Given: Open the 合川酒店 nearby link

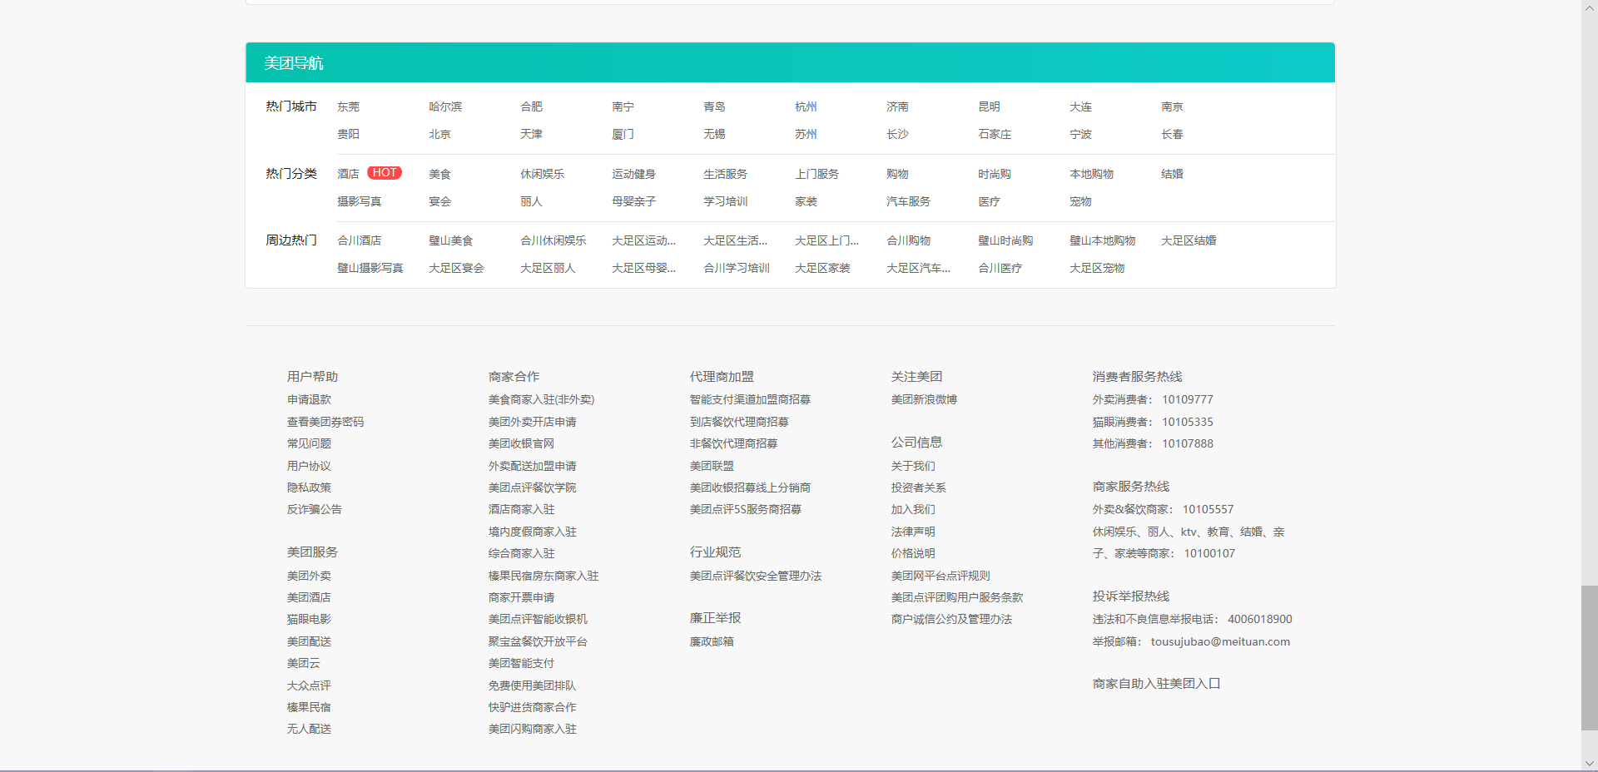Looking at the screenshot, I should pos(359,241).
